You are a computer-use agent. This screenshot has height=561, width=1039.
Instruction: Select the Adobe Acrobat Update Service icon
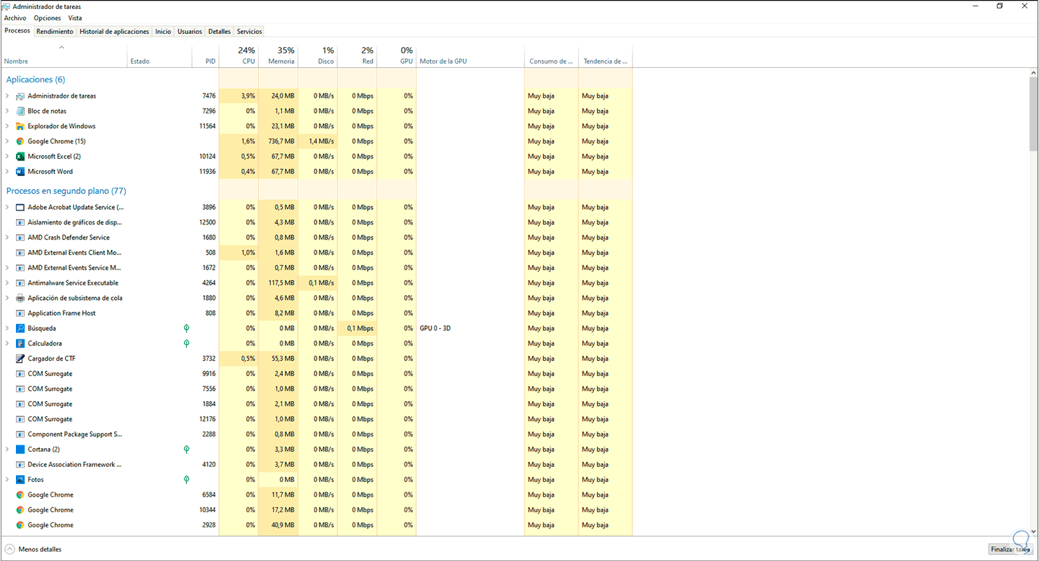pyautogui.click(x=19, y=207)
